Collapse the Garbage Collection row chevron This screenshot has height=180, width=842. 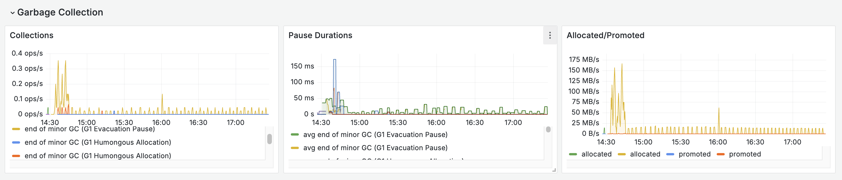click(12, 13)
